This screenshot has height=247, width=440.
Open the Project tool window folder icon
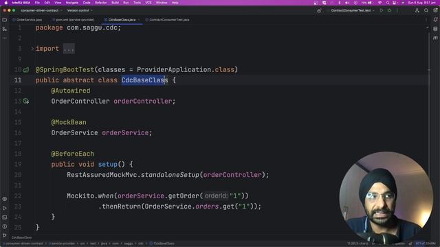5,20
